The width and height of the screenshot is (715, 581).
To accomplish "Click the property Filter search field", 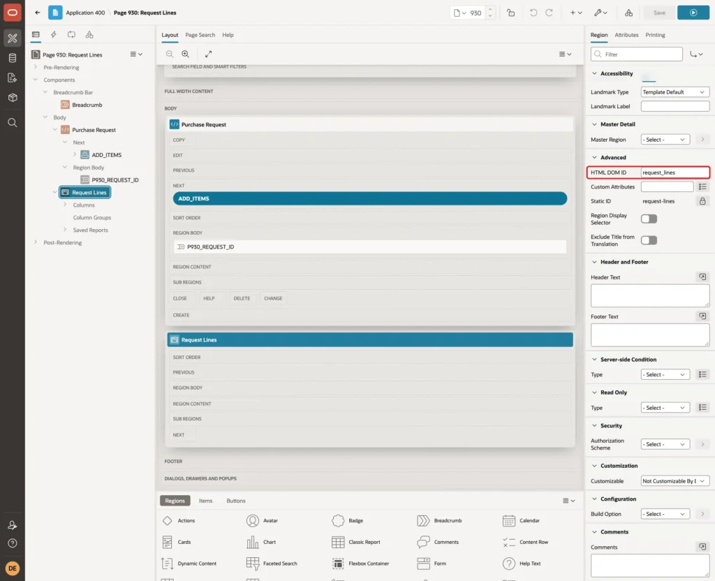I will pos(636,54).
